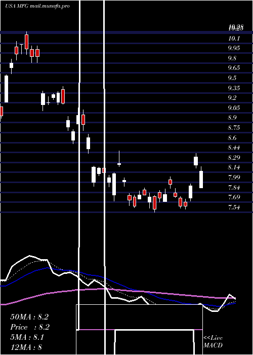Click the 9.2 price axis label
Image resolution: width=253 pixels, height=355 pixels.
pos(232,98)
